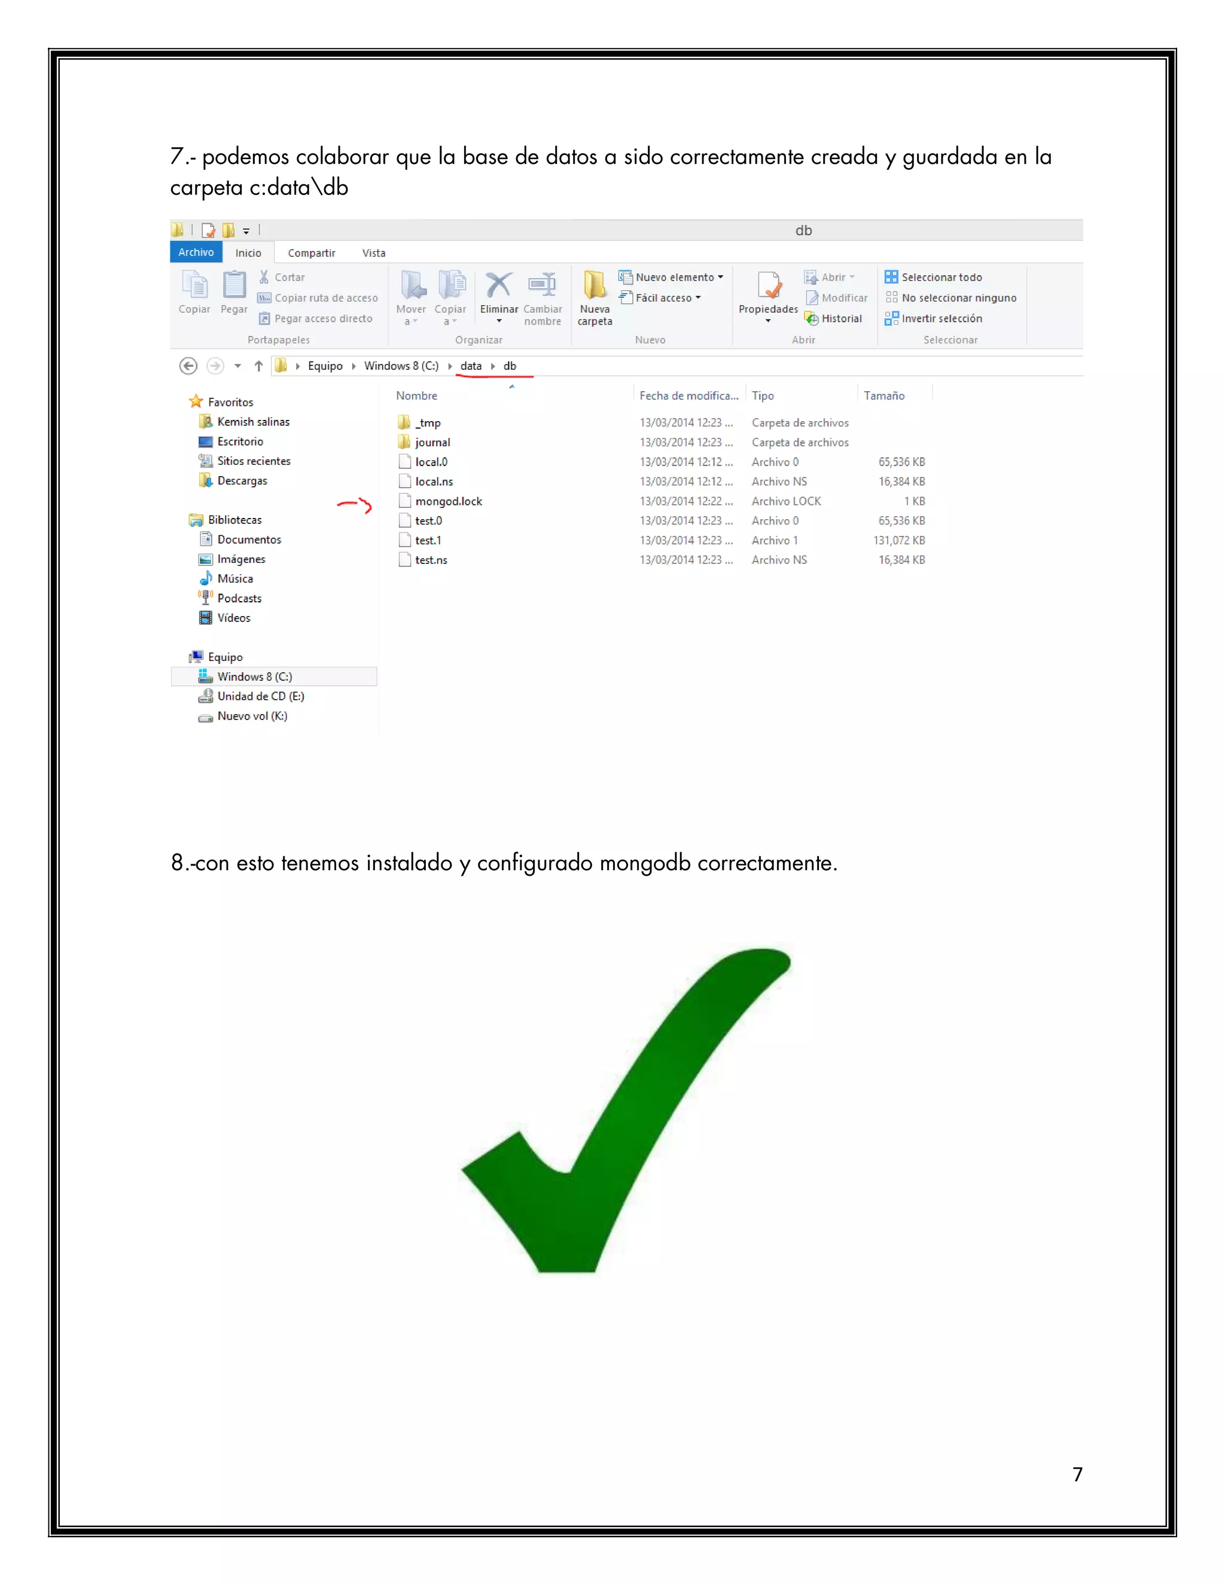Select the Cortar scissors command

282,278
